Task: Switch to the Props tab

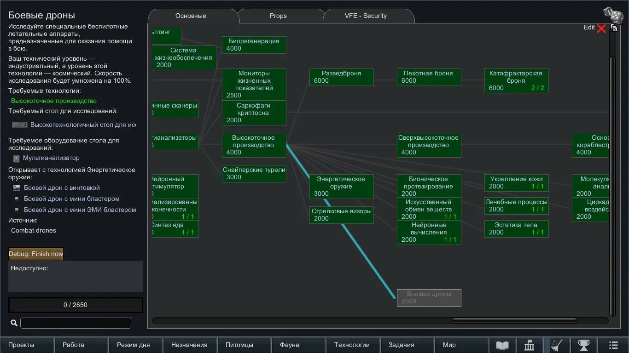Action: (278, 16)
